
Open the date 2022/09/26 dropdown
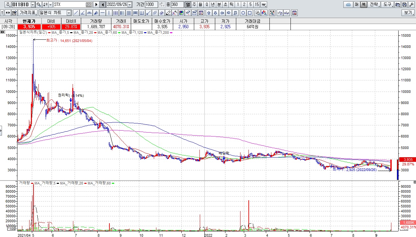(129, 5)
